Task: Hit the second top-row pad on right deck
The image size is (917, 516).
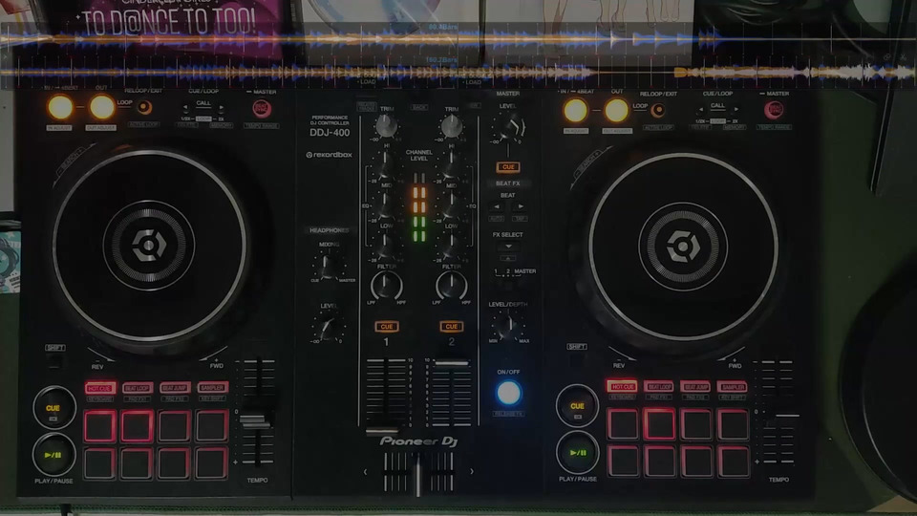Action: pos(659,423)
